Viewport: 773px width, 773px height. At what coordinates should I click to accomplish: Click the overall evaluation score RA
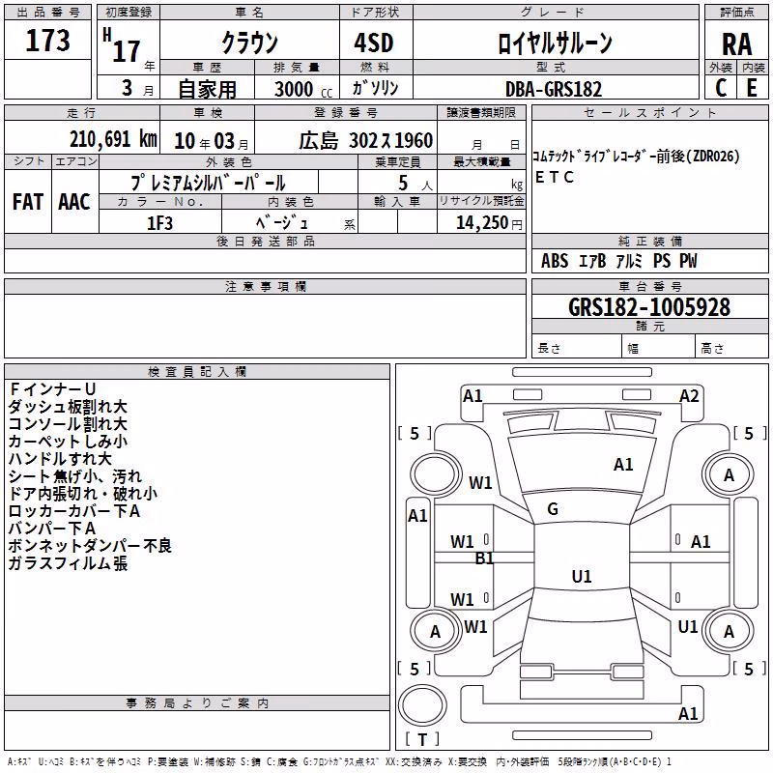pos(736,44)
